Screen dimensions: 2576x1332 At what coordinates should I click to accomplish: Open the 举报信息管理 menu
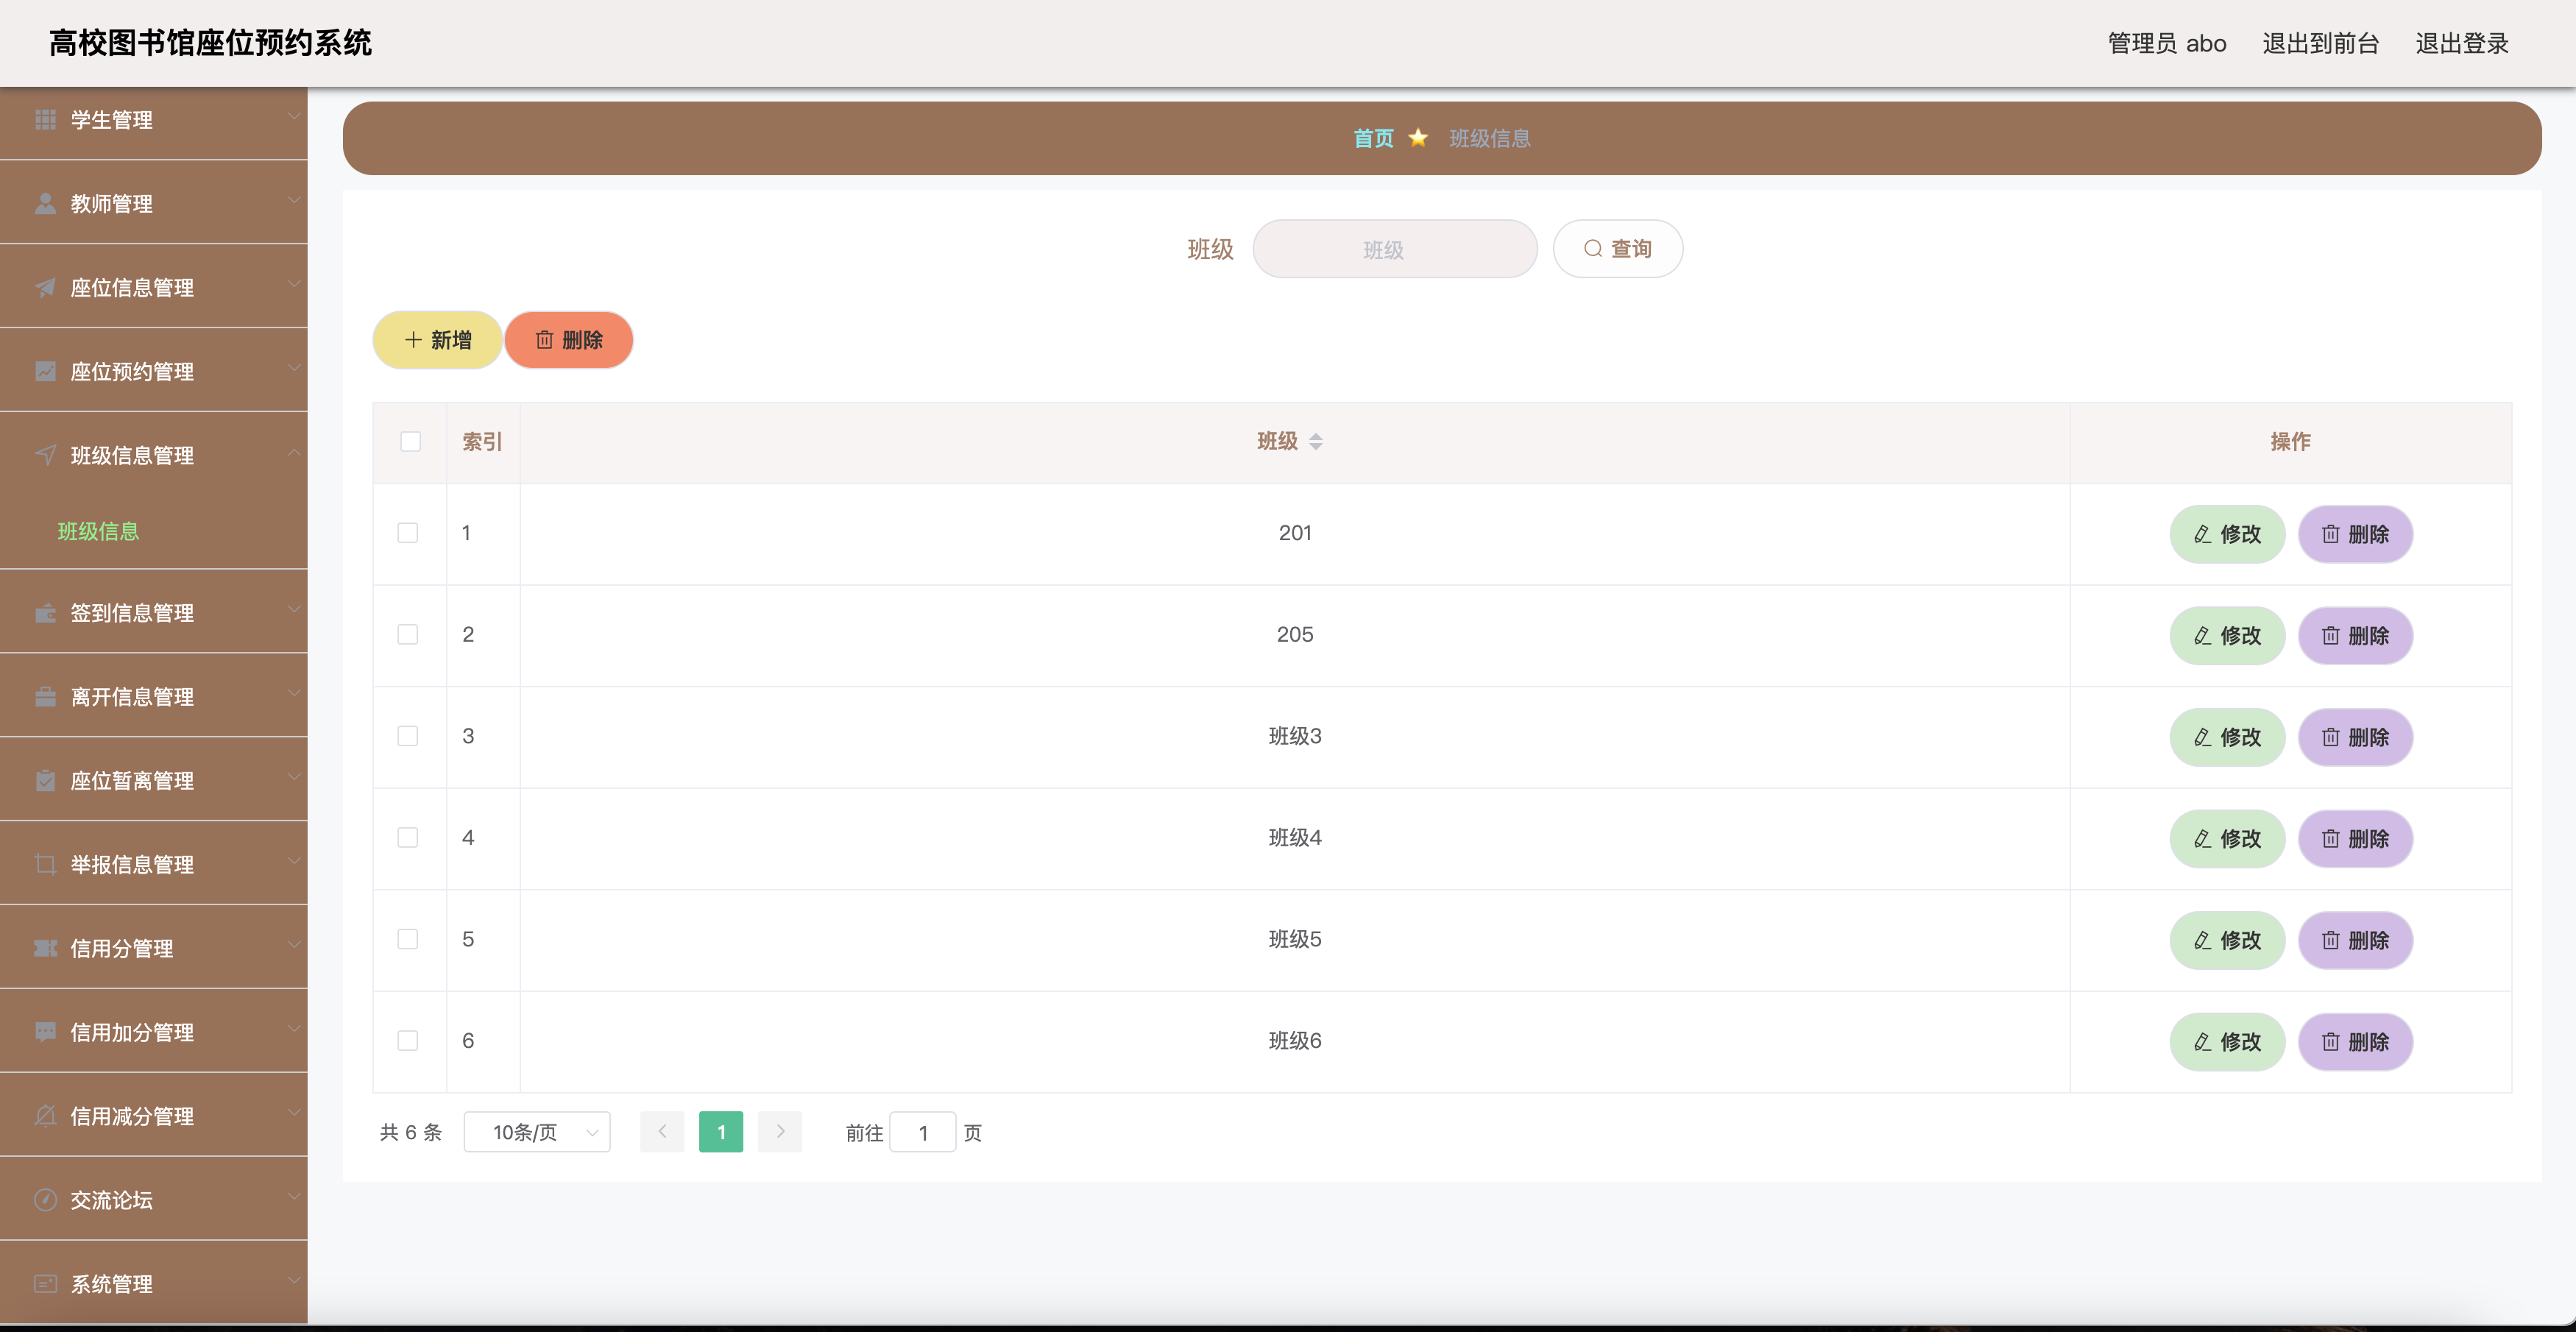154,865
